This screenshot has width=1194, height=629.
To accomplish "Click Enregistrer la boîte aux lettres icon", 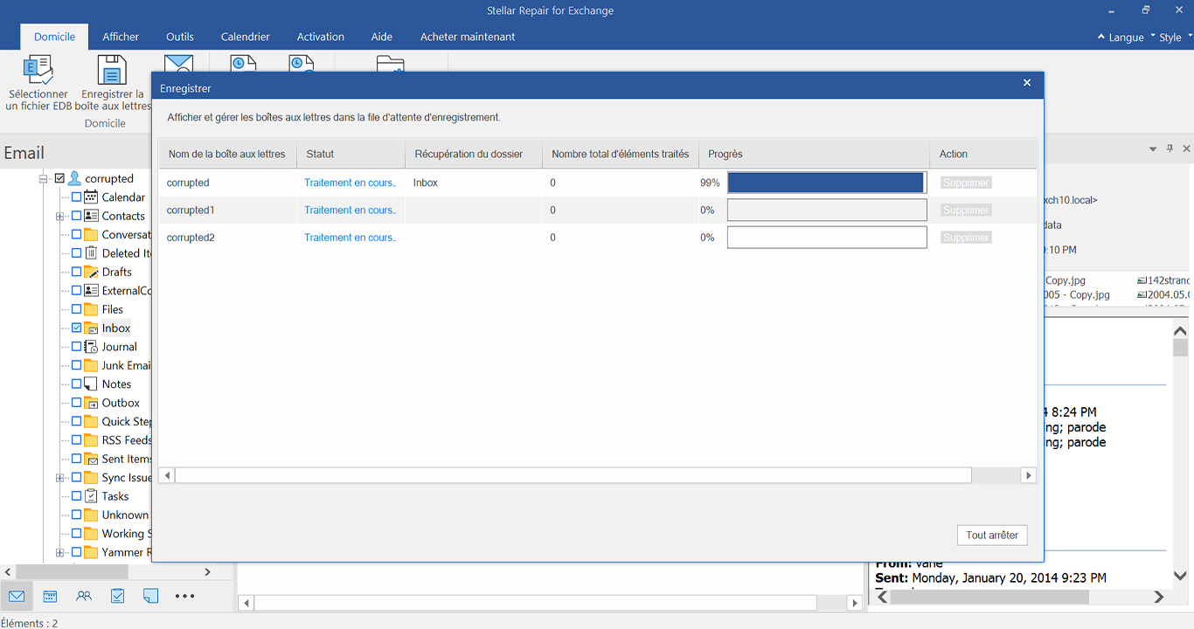I will pyautogui.click(x=111, y=70).
